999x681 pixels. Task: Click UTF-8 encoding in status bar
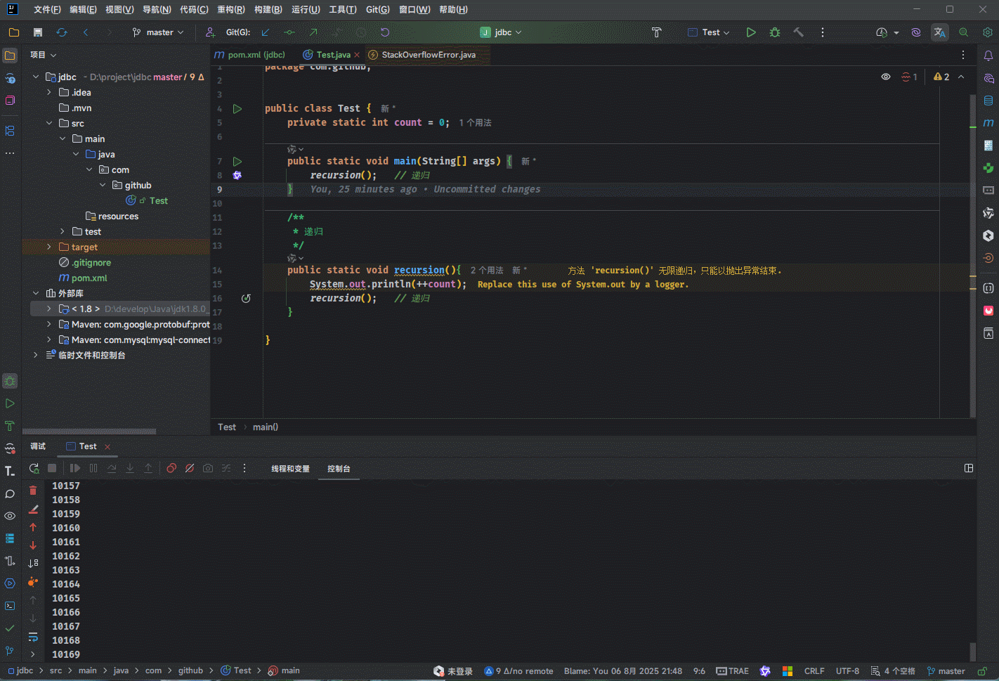pos(847,671)
